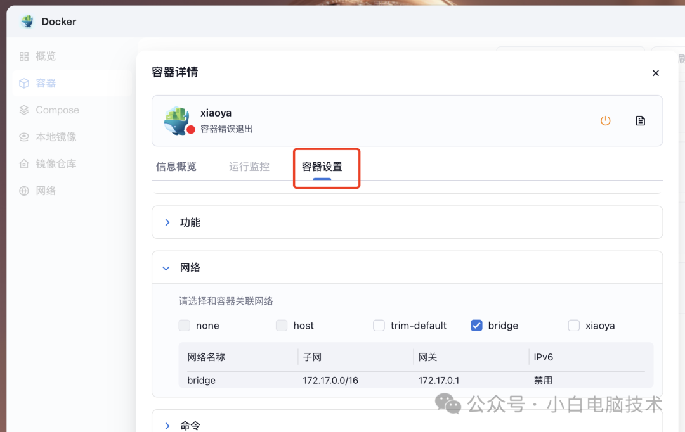
Task: Click the gateway value 172.17.0.1
Action: (439, 380)
